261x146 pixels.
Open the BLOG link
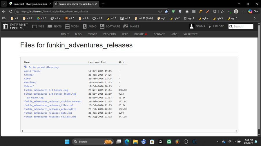click(x=78, y=34)
